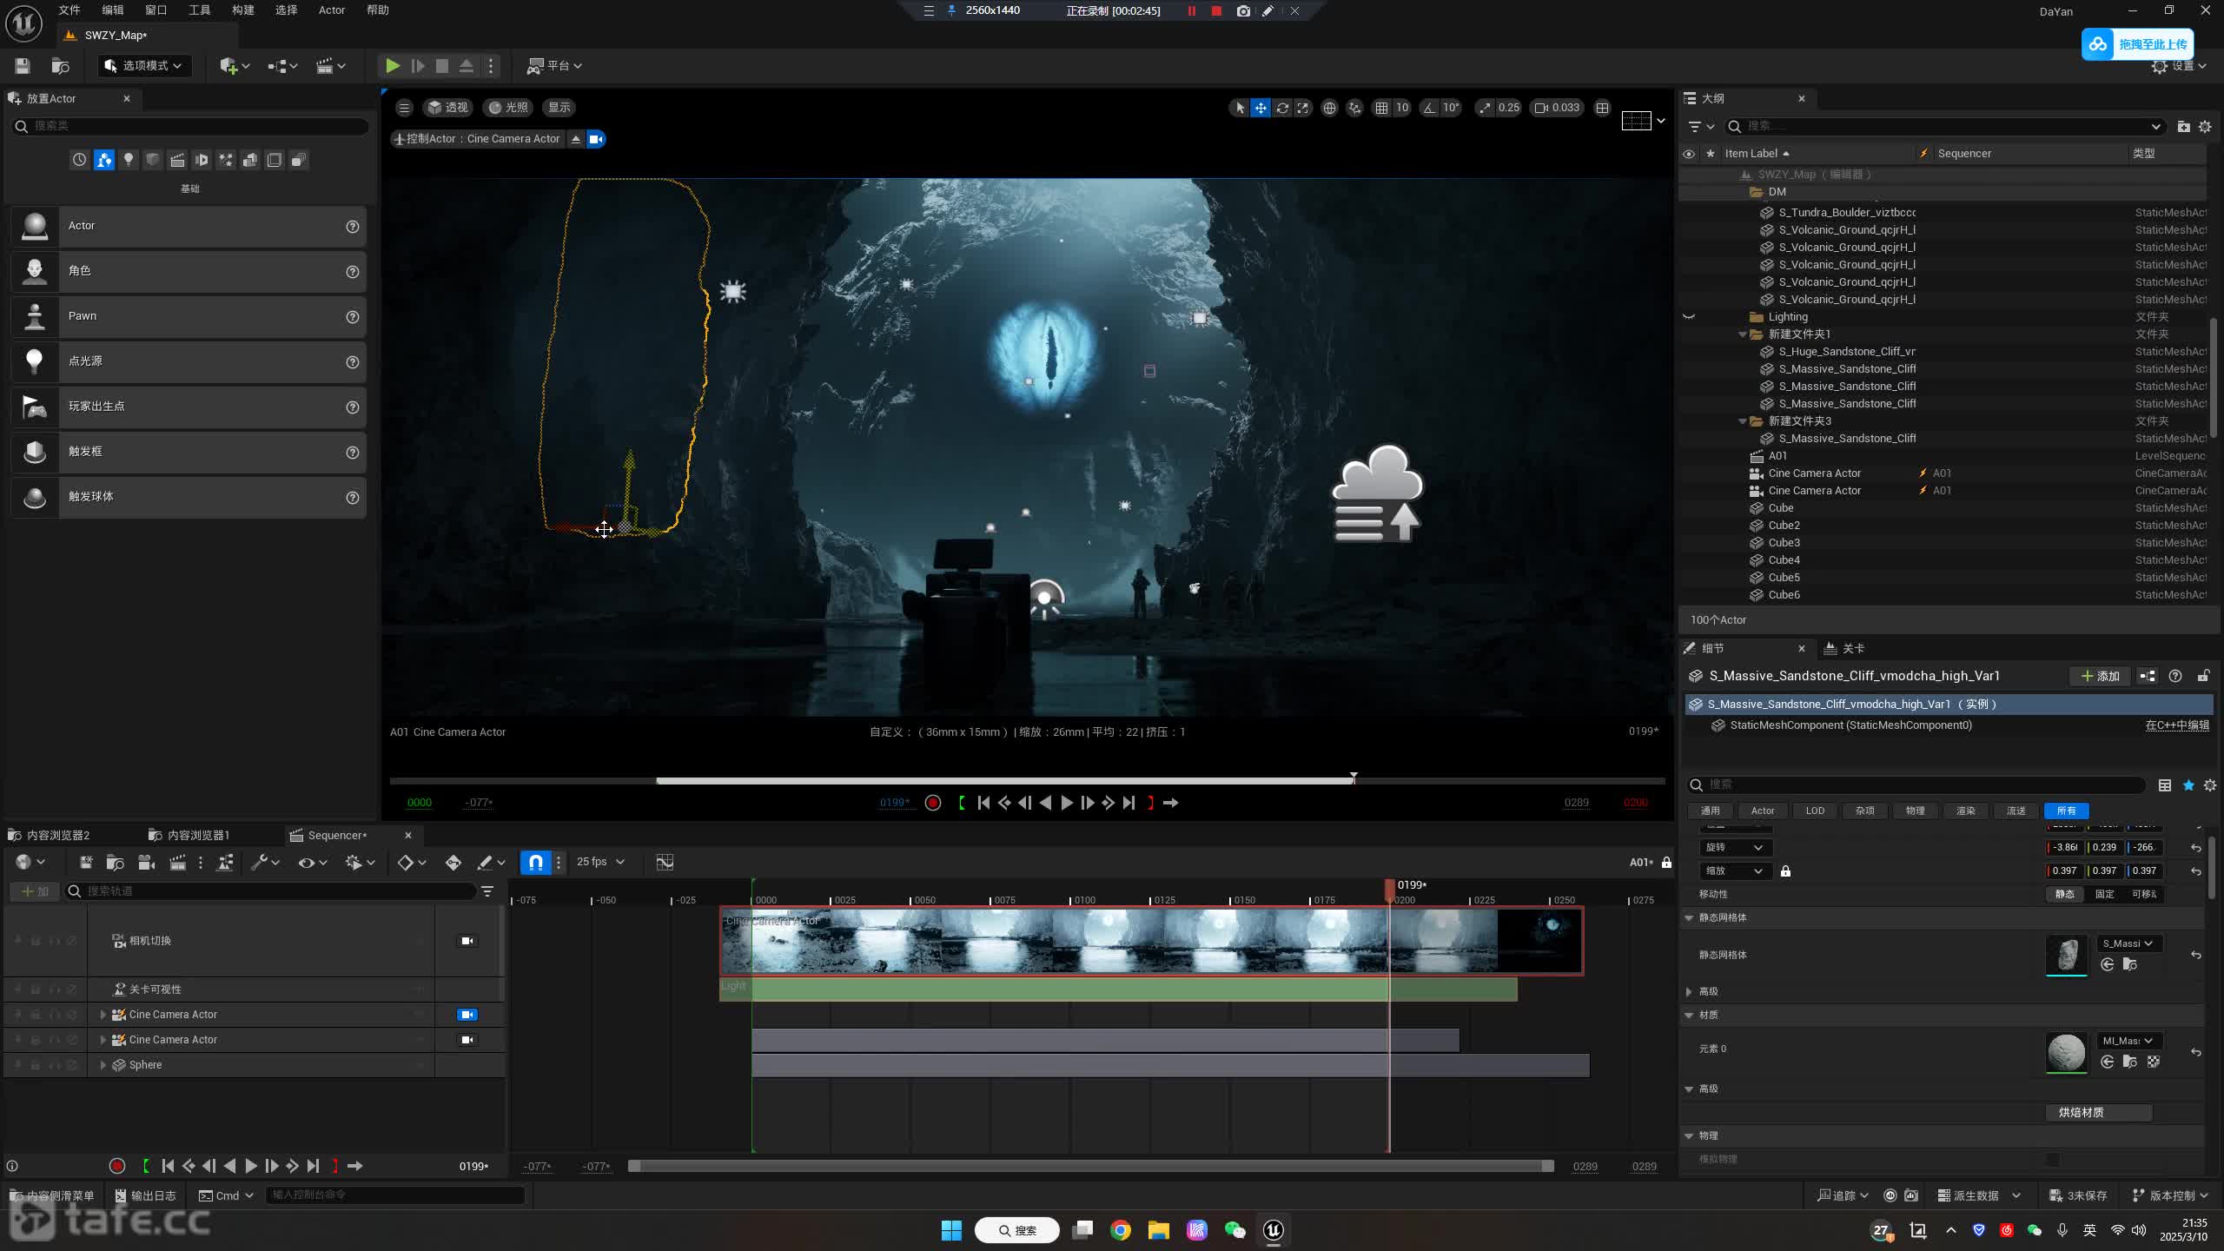The image size is (2224, 1251).
Task: Open viewport hamburger options menu
Action: (x=404, y=108)
